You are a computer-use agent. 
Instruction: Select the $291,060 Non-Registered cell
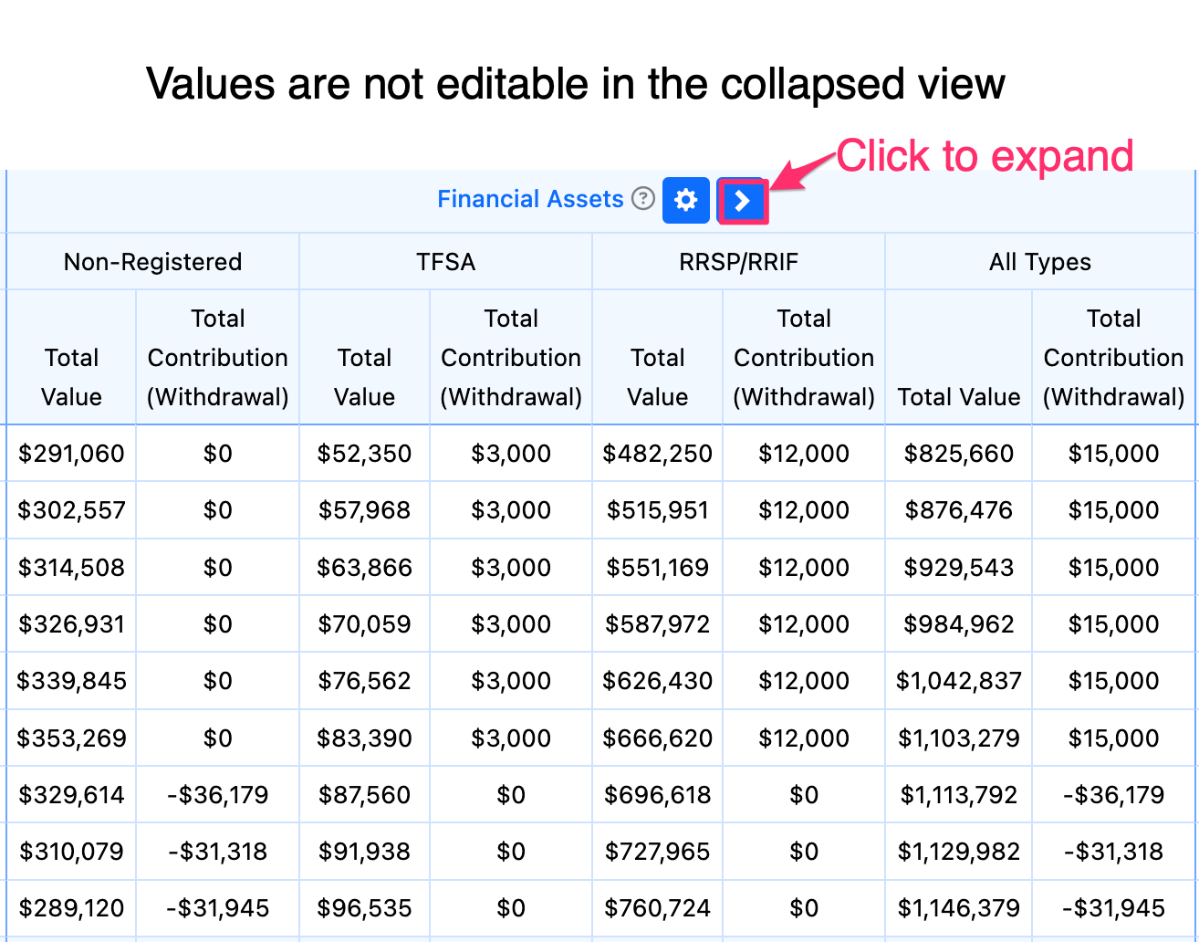click(x=71, y=454)
